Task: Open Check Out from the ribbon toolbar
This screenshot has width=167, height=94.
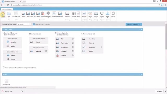Action: (x=33, y=15)
